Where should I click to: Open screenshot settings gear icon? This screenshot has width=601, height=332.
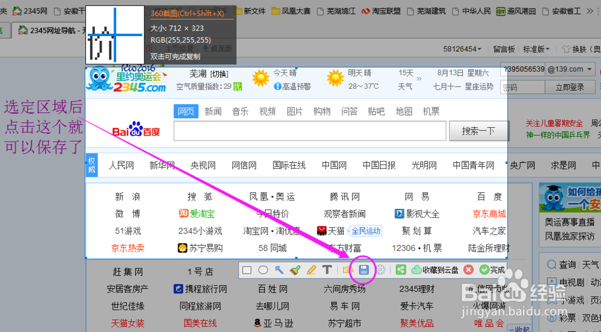pos(380,270)
